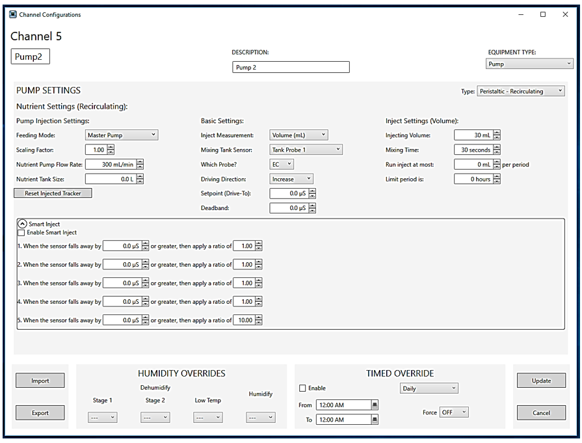Click the Timed Override To time field
The image size is (582, 443).
click(x=344, y=420)
